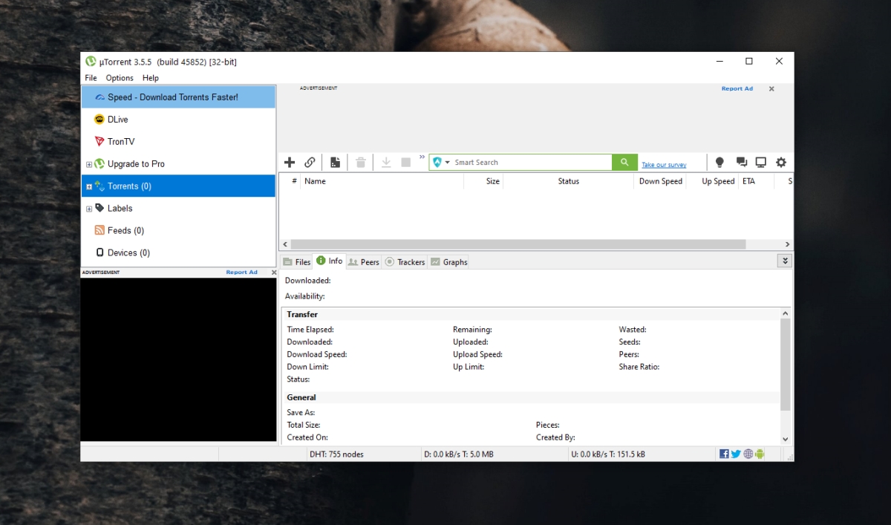The image size is (891, 525).
Task: Click the Twitter bird icon in status bar
Action: (x=736, y=454)
